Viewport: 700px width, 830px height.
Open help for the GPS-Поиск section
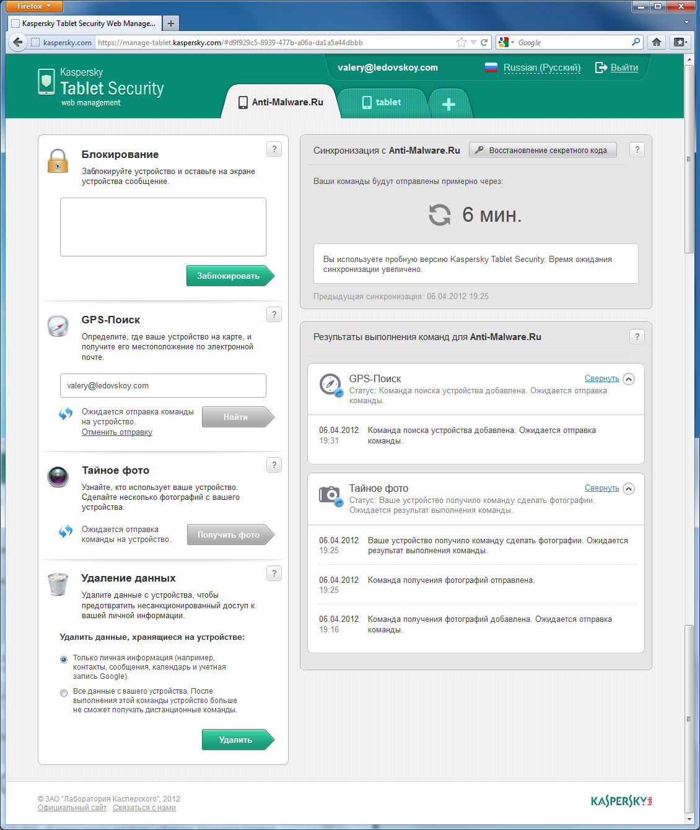point(274,315)
